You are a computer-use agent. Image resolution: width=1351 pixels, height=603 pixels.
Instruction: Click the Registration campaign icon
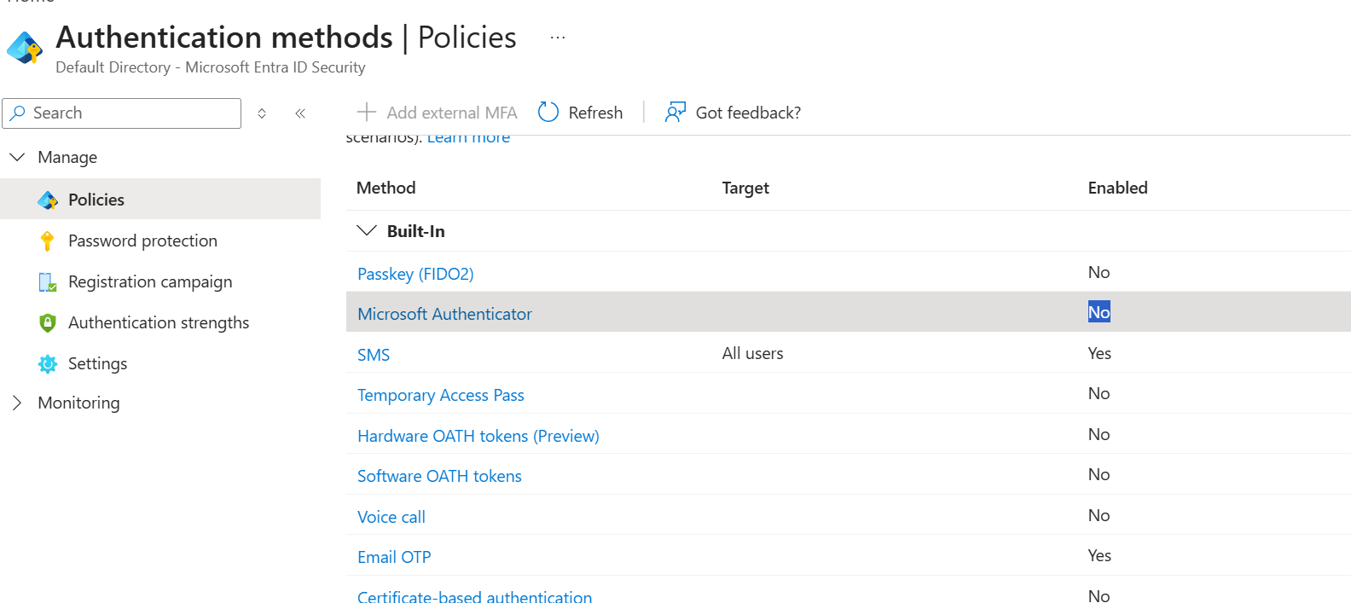click(48, 281)
